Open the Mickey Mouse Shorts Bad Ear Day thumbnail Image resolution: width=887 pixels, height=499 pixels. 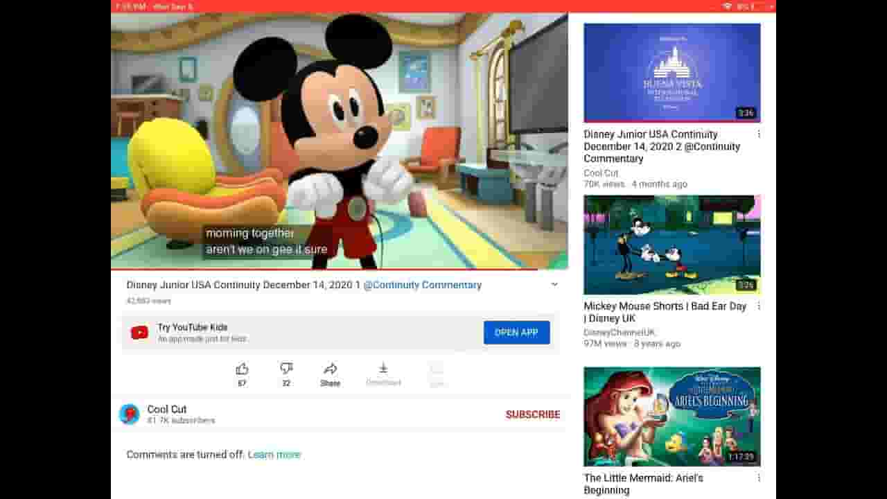(x=671, y=245)
